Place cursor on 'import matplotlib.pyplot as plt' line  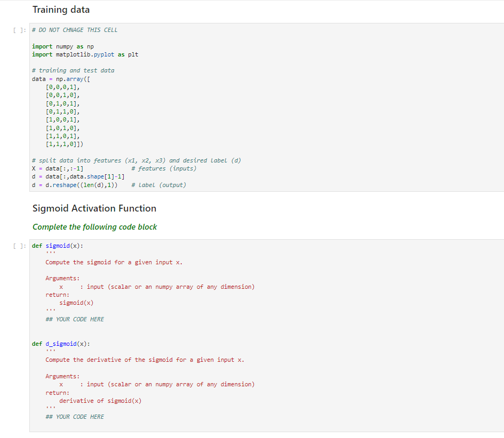click(84, 54)
